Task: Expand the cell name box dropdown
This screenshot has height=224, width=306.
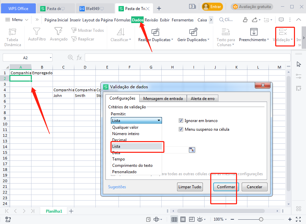Action: pos(50,58)
